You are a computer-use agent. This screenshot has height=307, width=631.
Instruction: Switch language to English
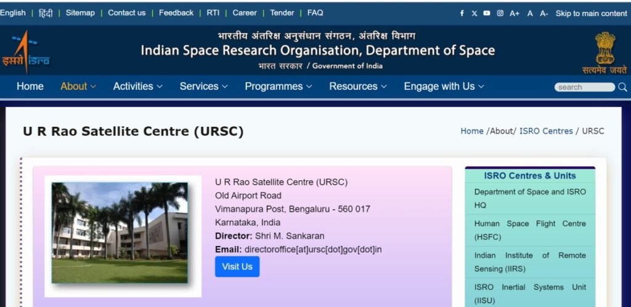(12, 13)
